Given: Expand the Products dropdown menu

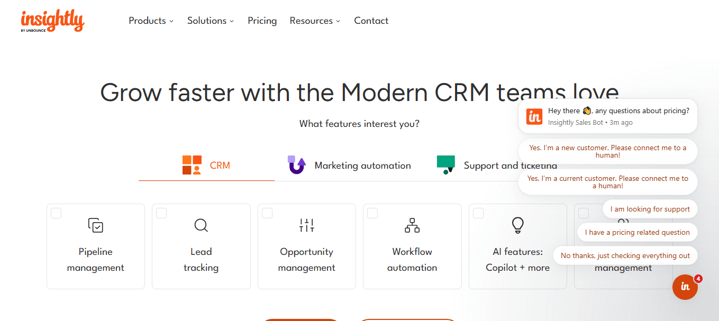Looking at the screenshot, I should pos(151,21).
